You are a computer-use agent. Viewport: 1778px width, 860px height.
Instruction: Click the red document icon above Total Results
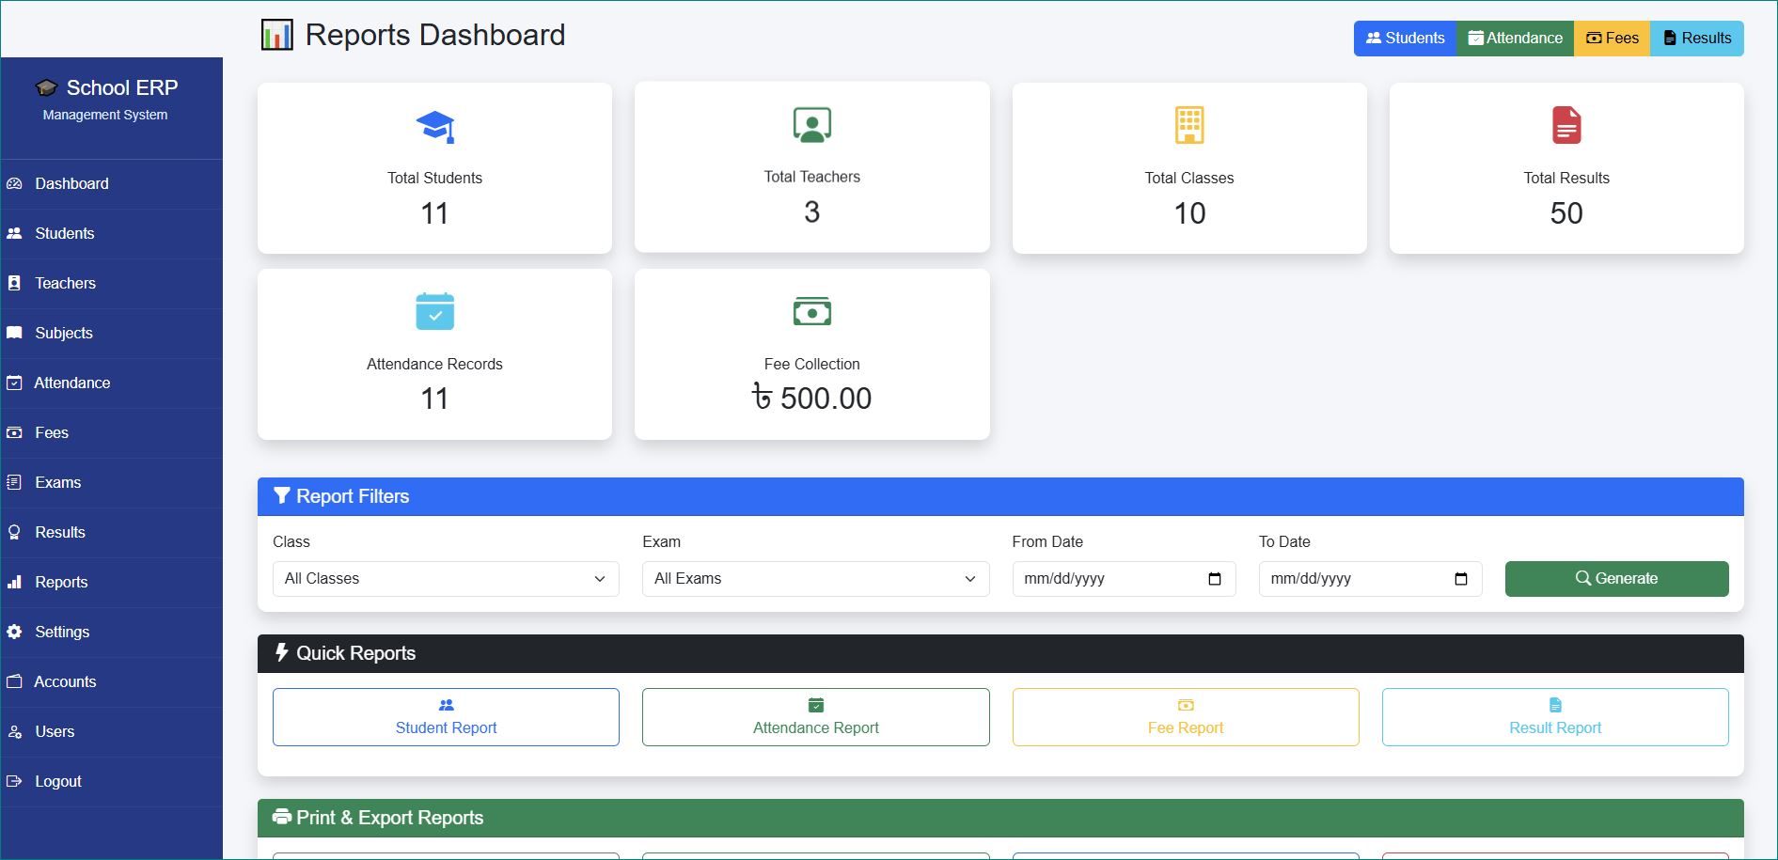pyautogui.click(x=1566, y=125)
